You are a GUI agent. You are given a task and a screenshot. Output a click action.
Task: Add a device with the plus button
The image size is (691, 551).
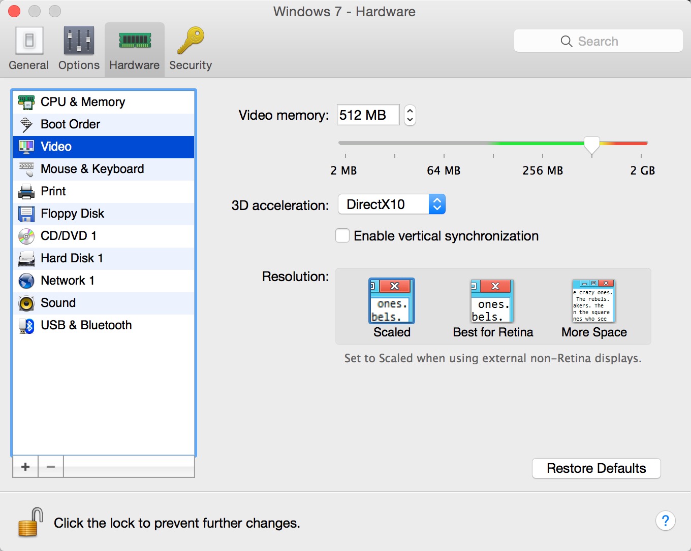(x=25, y=467)
